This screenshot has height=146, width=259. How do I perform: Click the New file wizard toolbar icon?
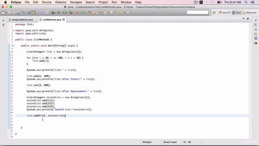click(3, 13)
